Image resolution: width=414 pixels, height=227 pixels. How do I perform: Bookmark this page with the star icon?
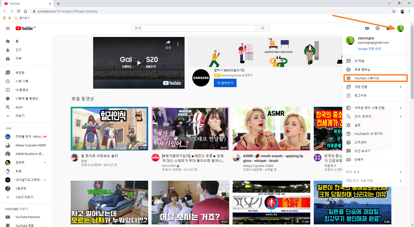click(x=394, y=11)
